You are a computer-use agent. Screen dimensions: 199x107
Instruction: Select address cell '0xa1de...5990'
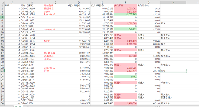tap(32, 35)
